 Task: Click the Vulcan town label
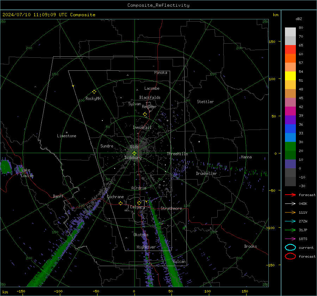click(x=179, y=262)
